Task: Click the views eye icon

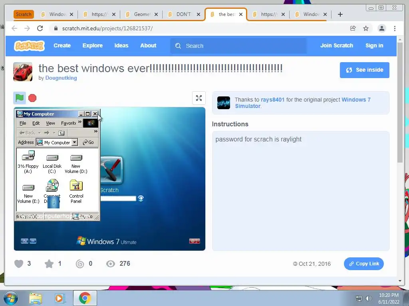Action: click(110, 264)
